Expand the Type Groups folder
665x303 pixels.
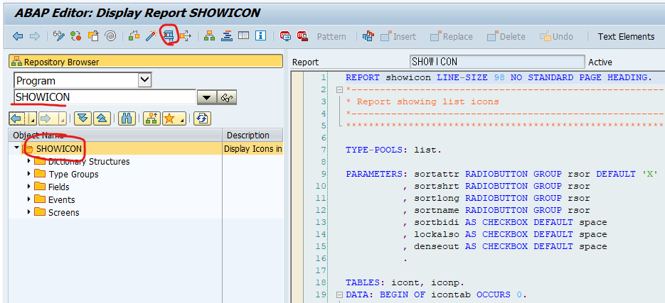tap(29, 174)
